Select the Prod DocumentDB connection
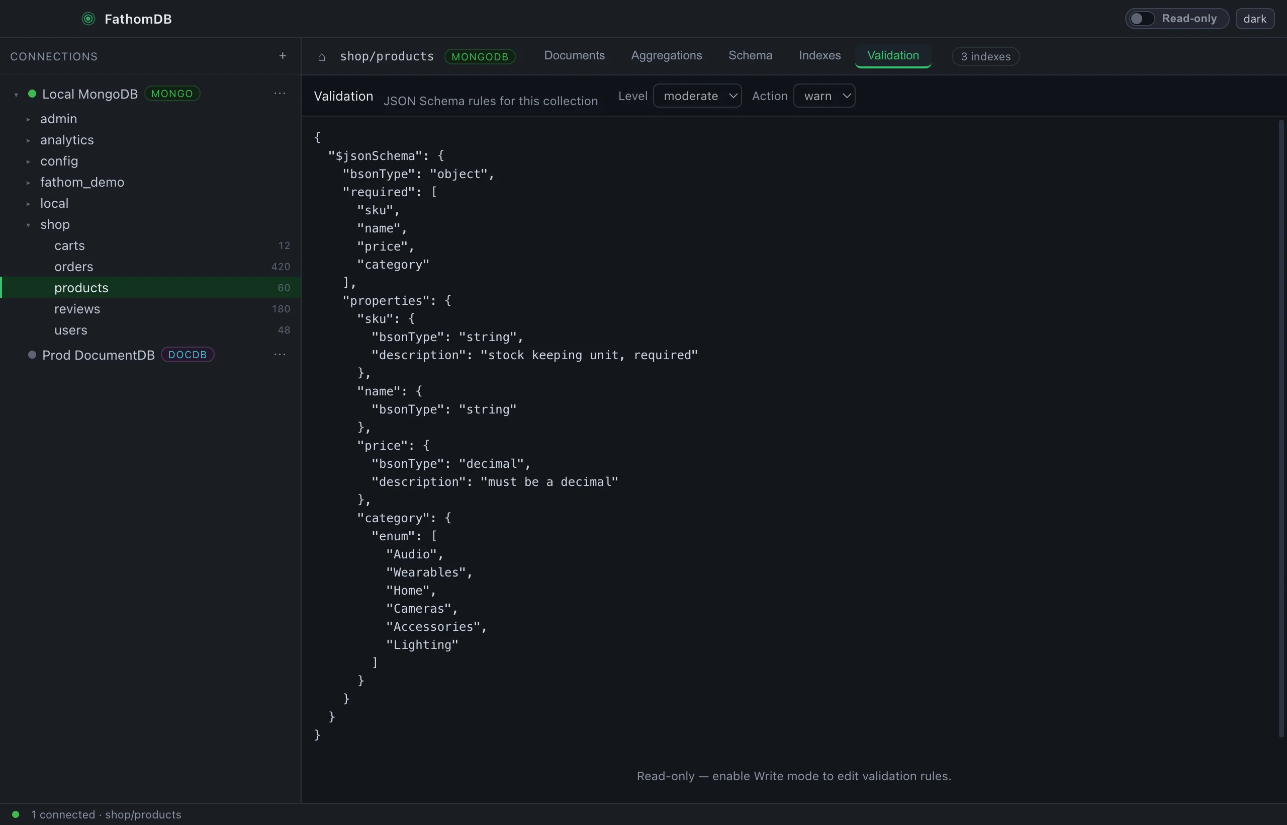This screenshot has width=1287, height=825. point(99,355)
